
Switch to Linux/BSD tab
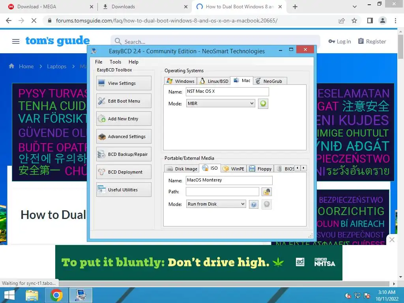pyautogui.click(x=214, y=81)
